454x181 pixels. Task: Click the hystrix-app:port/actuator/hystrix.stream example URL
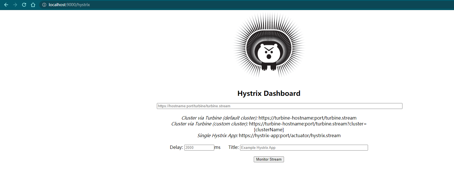(x=290, y=135)
